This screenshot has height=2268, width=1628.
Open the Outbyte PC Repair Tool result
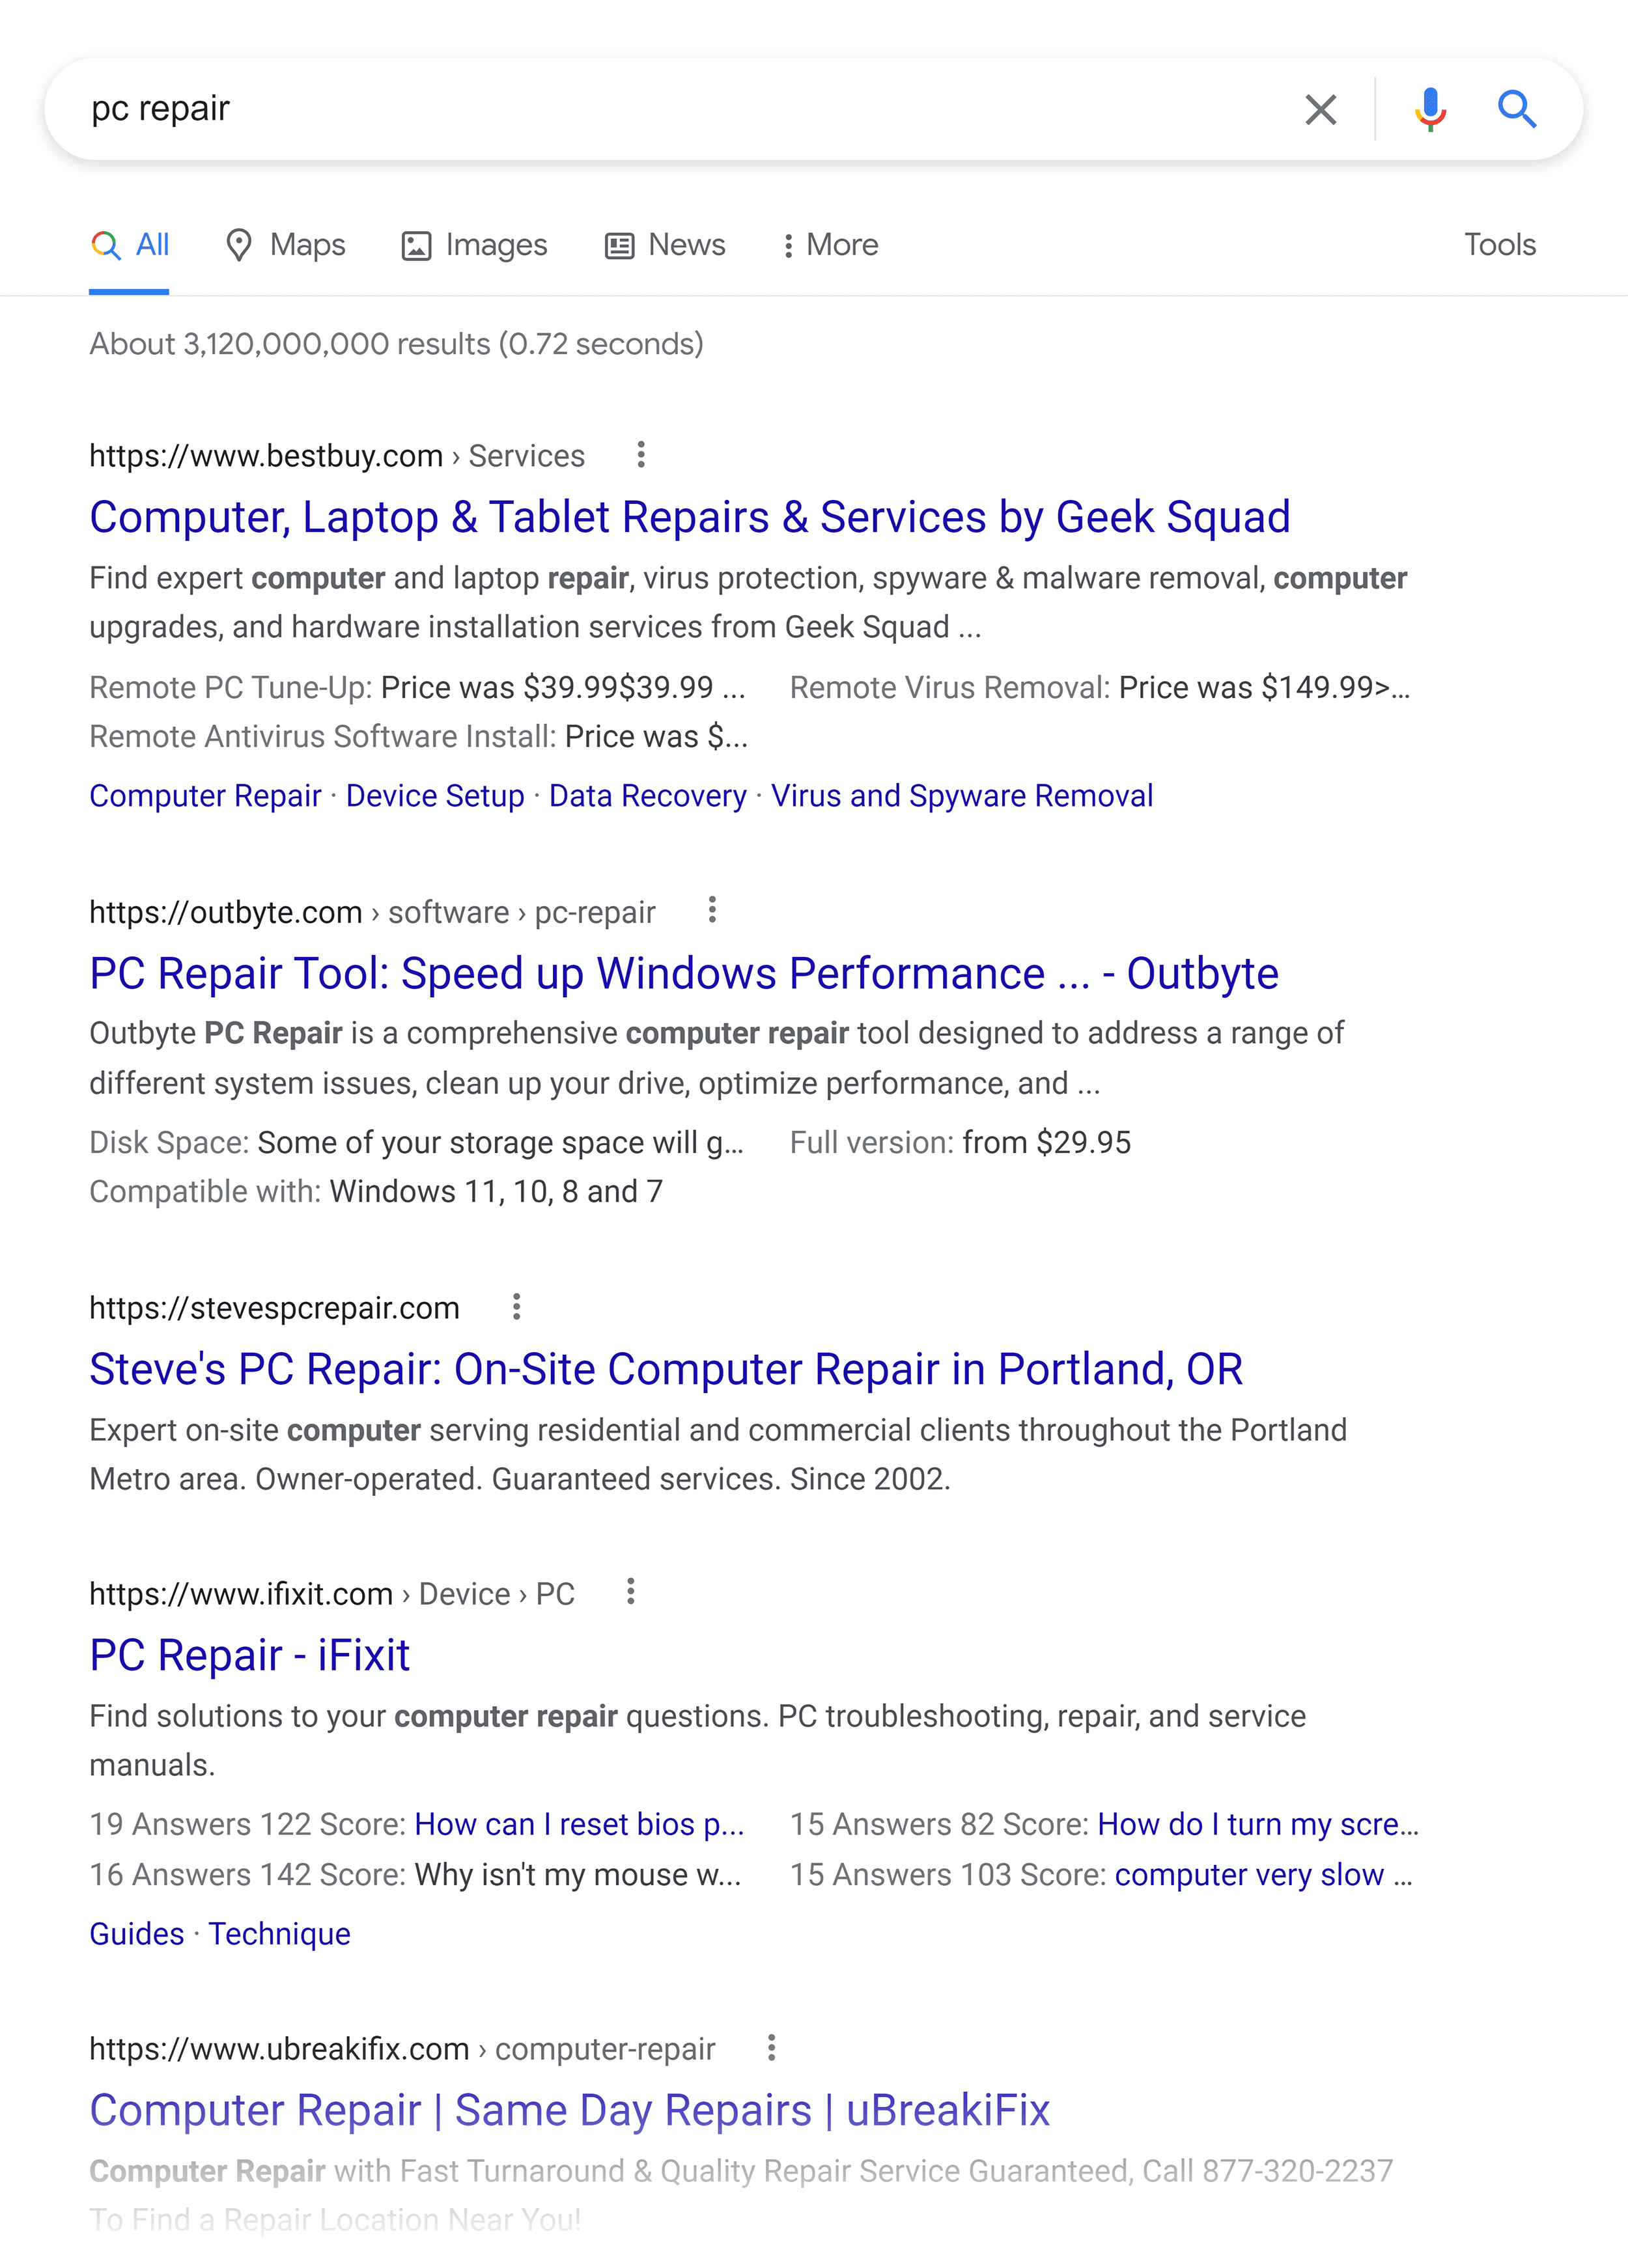[x=684, y=973]
